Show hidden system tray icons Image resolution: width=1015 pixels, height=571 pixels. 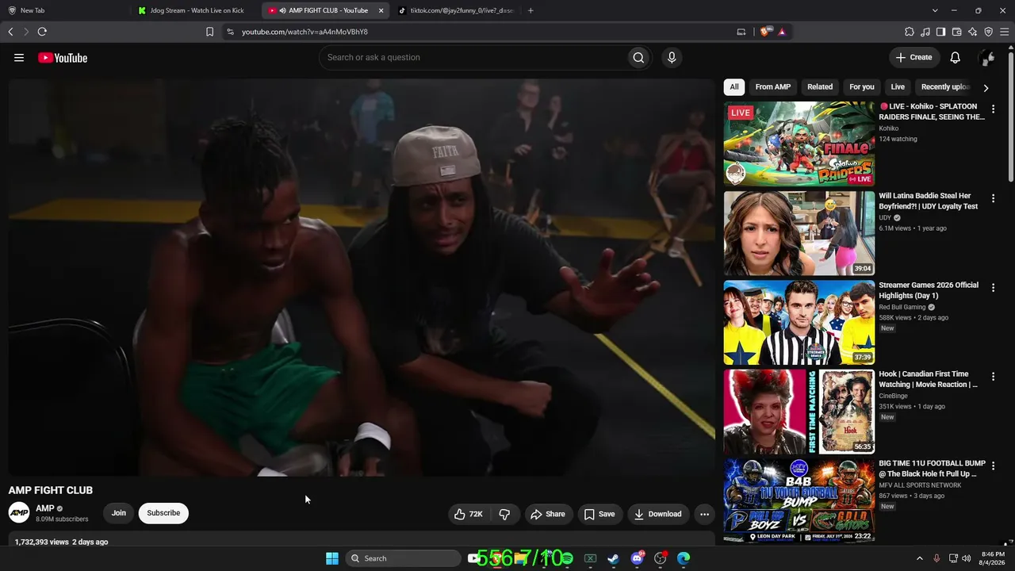pos(920,558)
